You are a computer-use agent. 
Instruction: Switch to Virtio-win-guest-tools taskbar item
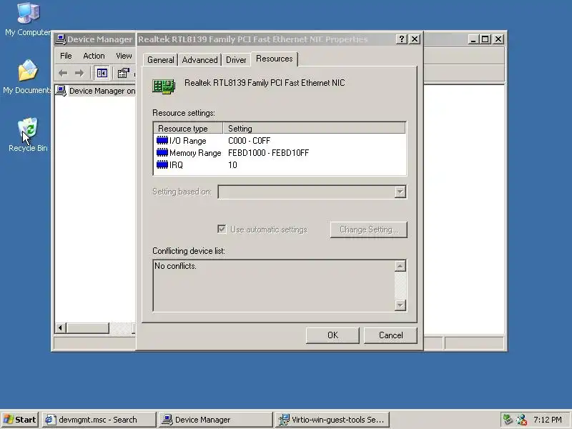coord(332,420)
